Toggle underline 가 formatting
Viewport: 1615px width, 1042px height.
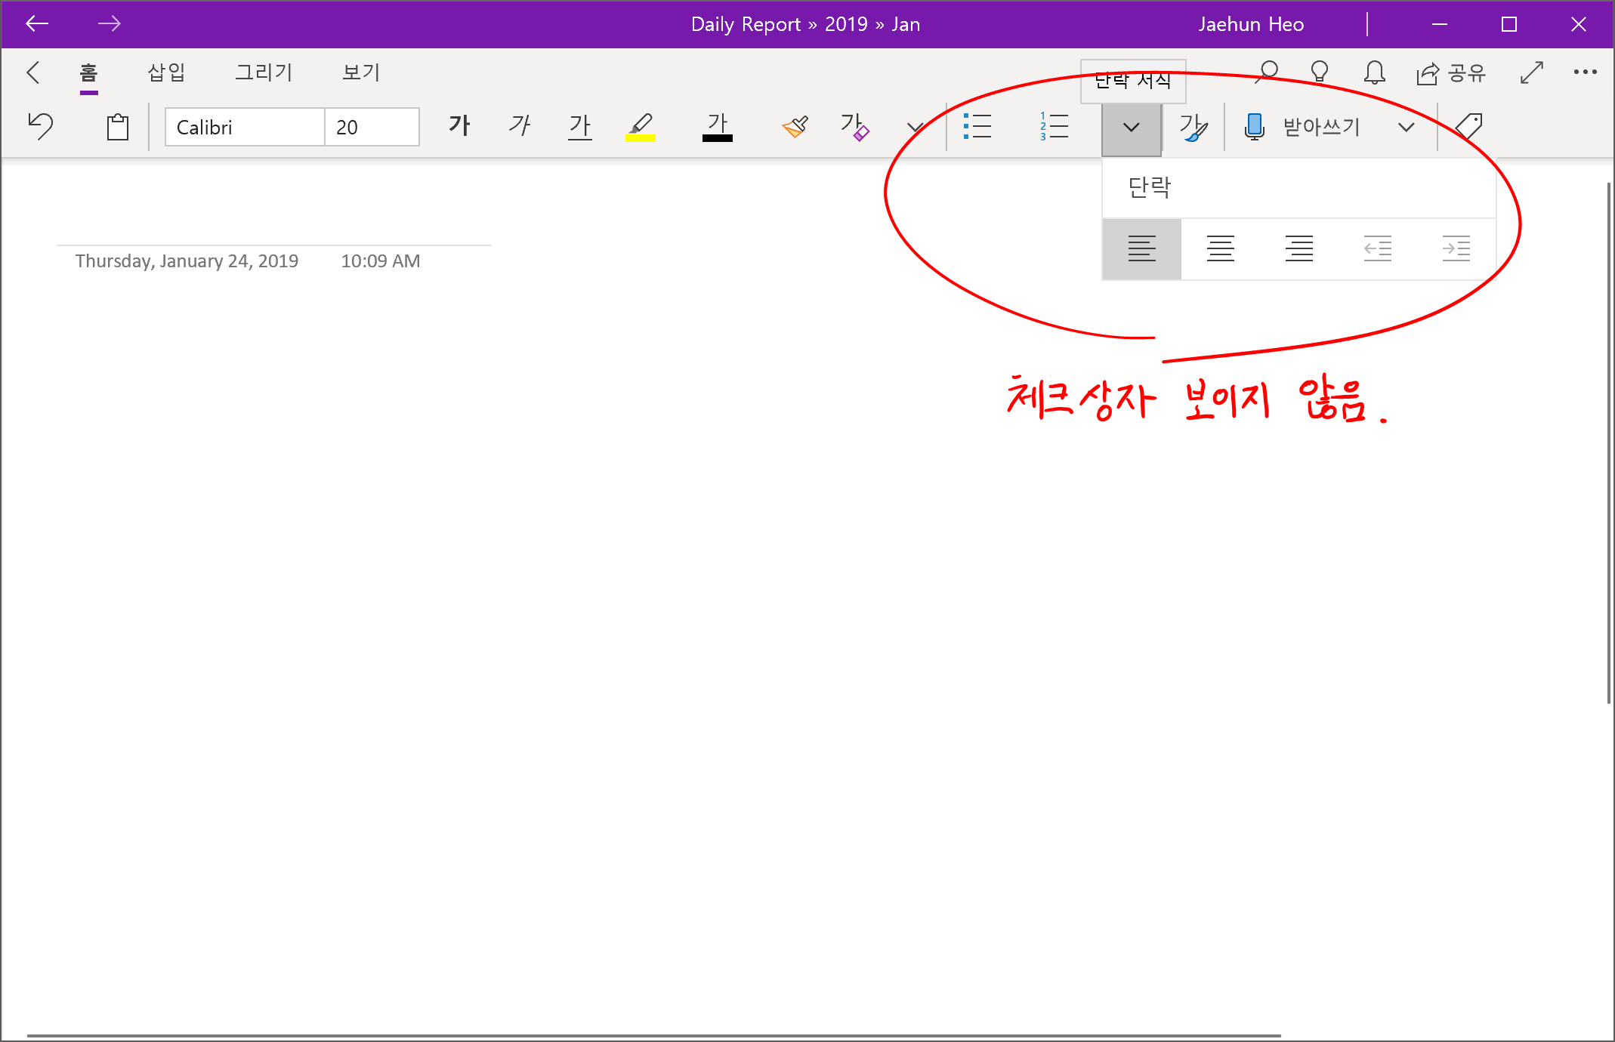580,126
